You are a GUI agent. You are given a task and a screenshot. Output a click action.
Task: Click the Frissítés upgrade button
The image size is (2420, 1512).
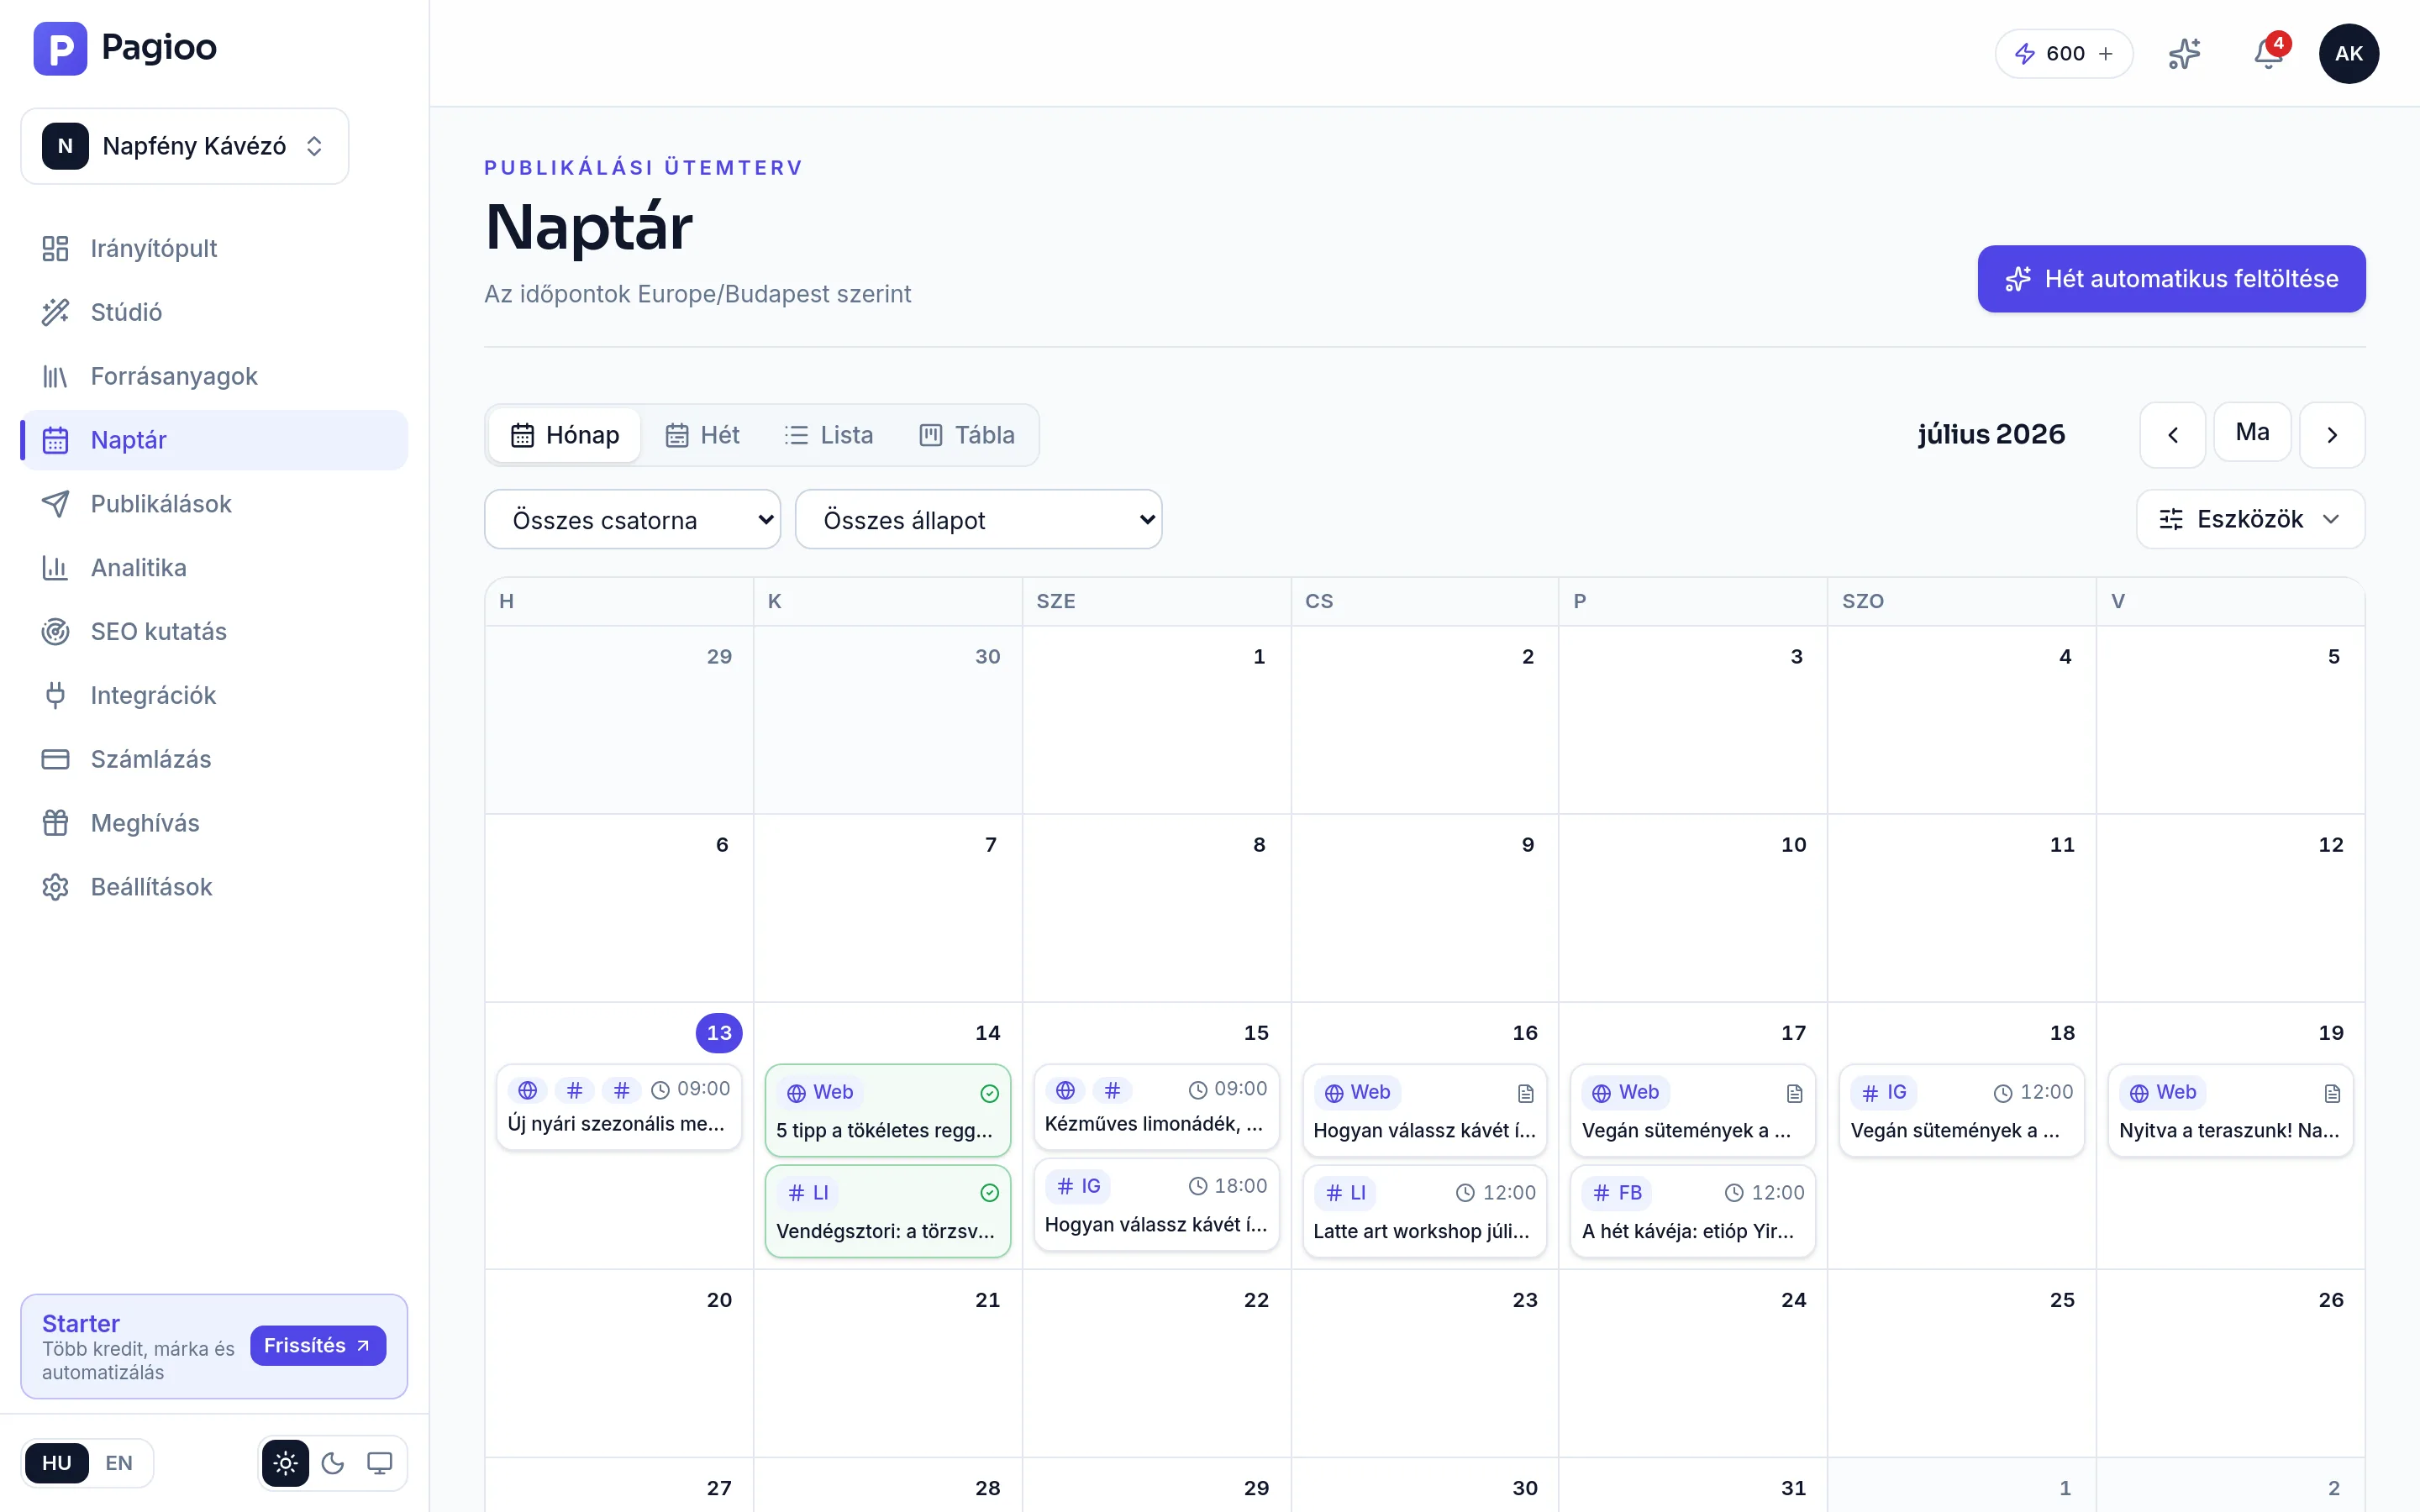(x=318, y=1346)
